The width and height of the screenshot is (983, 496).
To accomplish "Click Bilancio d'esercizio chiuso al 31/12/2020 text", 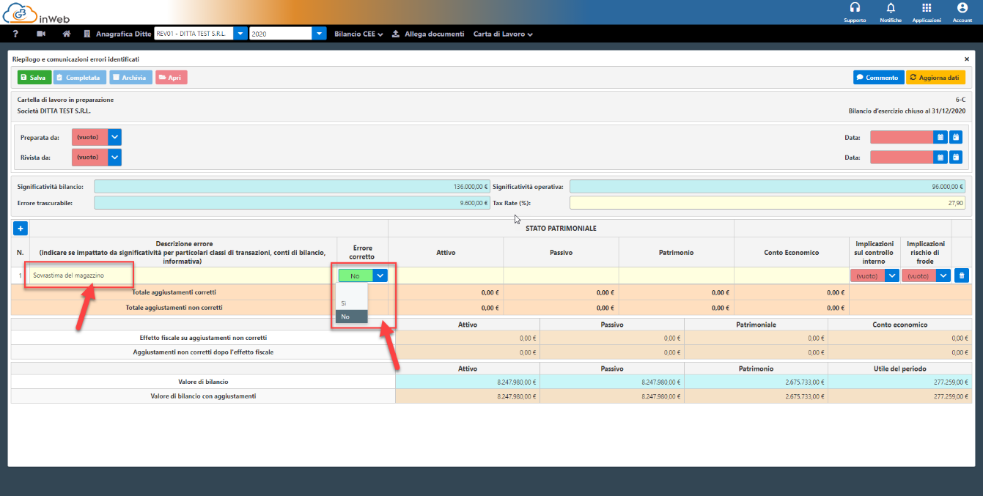I will click(x=907, y=111).
